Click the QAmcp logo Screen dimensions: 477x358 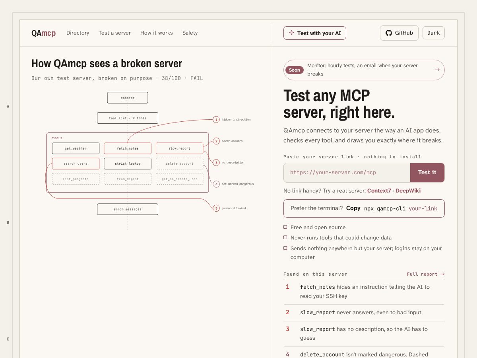[43, 33]
